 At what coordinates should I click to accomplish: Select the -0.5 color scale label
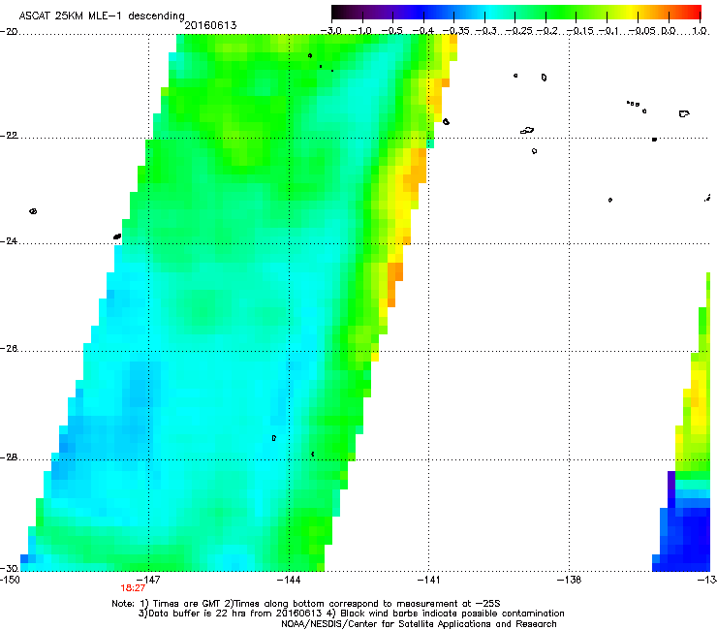(x=391, y=31)
